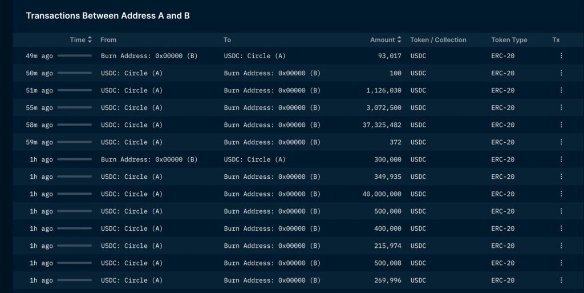Open Burn Address sender in the 300,000 row
584x293 pixels.
149,159
